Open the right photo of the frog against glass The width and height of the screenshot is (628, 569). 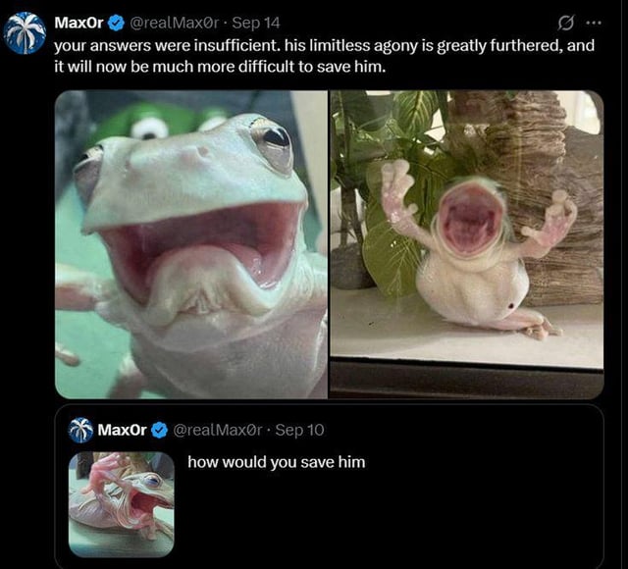pos(466,244)
